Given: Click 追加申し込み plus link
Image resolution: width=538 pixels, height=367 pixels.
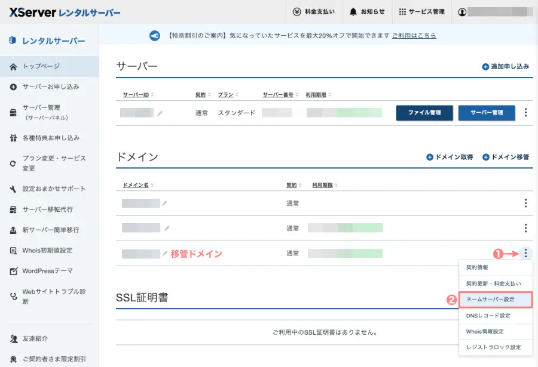Looking at the screenshot, I should (x=505, y=67).
